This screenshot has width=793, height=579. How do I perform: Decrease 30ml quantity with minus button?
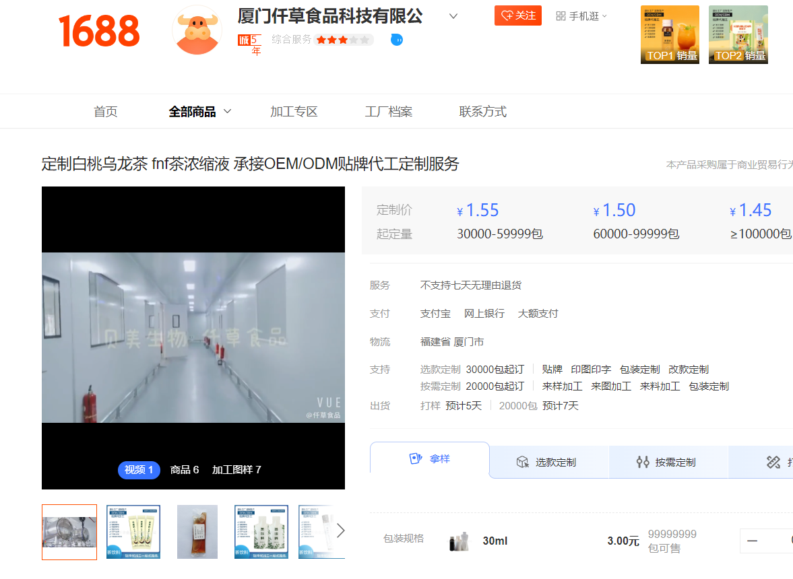[752, 541]
